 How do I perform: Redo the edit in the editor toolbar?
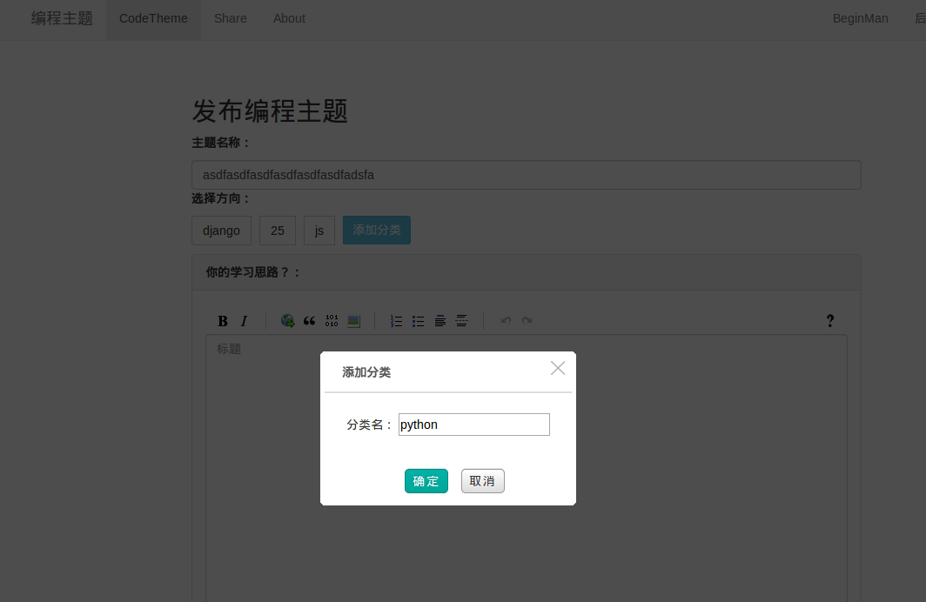[x=527, y=320]
